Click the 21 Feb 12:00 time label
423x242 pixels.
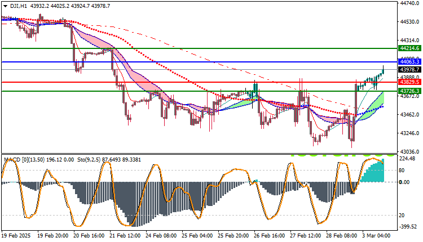125,236
